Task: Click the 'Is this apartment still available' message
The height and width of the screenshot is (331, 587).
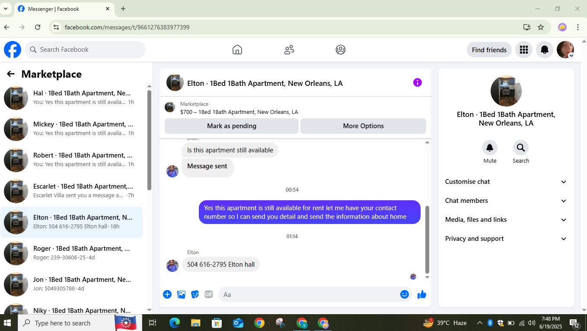Action: 230,150
